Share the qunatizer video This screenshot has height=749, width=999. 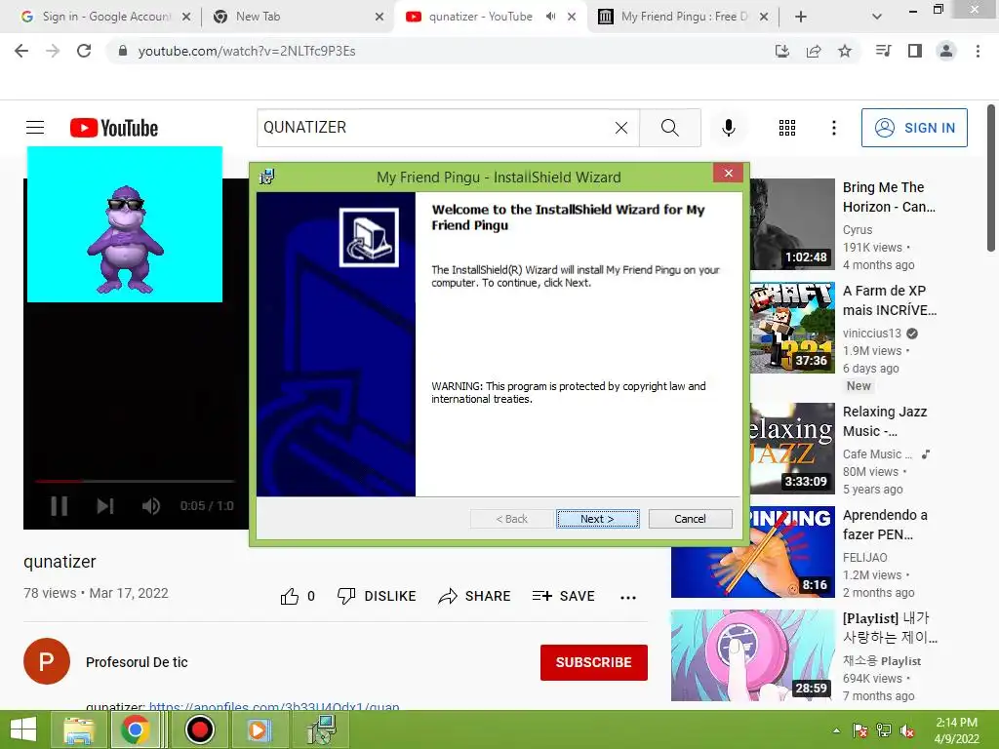[x=475, y=596]
